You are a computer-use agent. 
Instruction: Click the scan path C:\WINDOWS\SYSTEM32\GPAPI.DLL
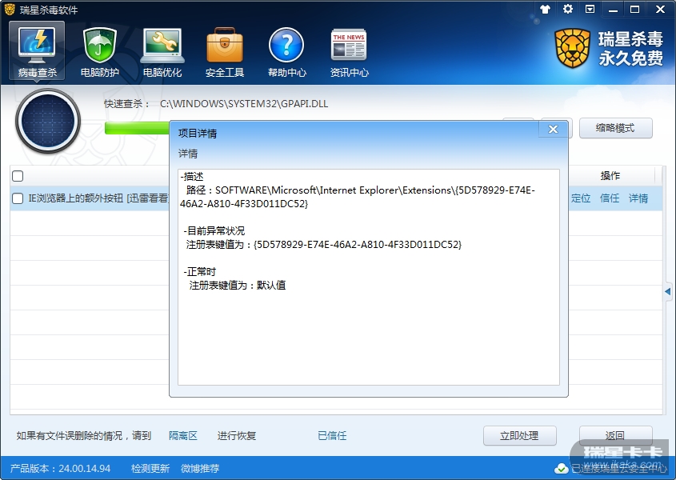point(244,103)
